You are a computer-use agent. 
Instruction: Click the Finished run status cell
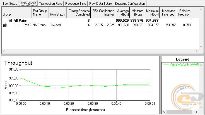[55, 25]
